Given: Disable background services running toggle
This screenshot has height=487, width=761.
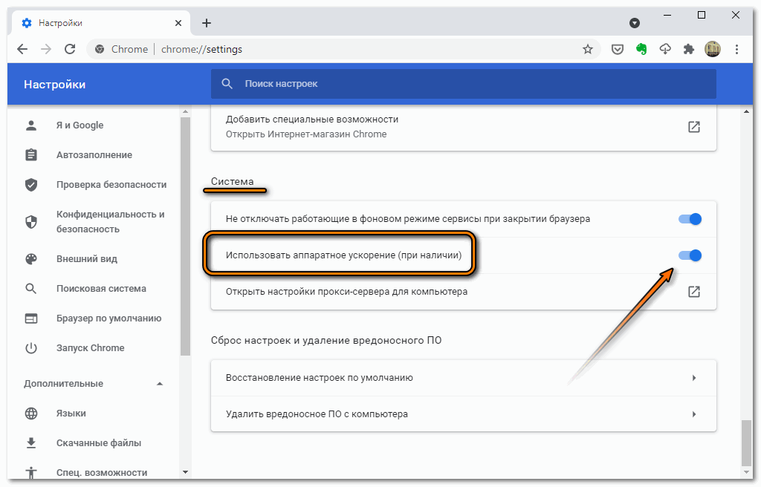Looking at the screenshot, I should (x=690, y=219).
